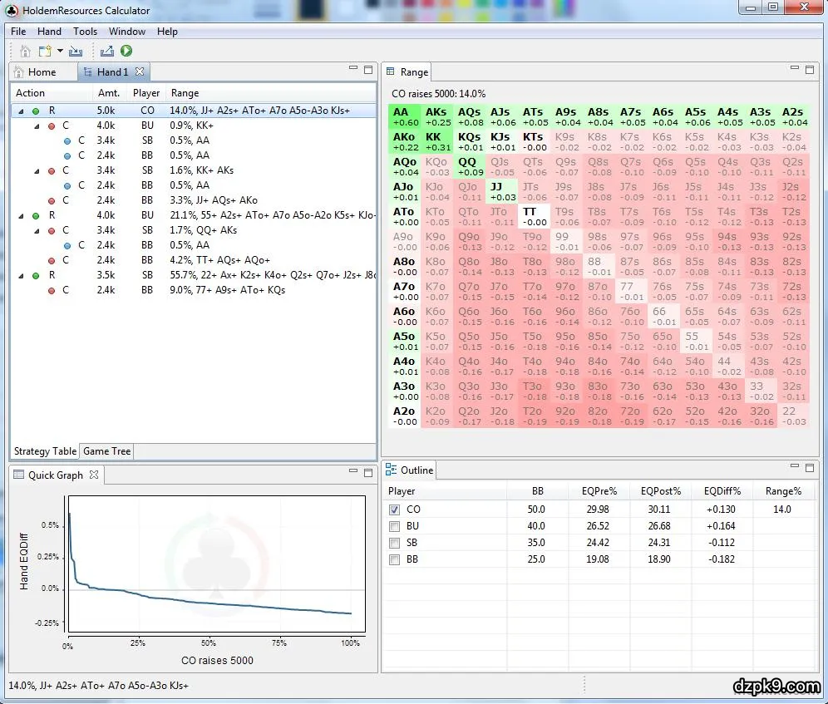The height and width of the screenshot is (704, 828).
Task: Uncheck the CO player checkbox
Action: (x=395, y=510)
